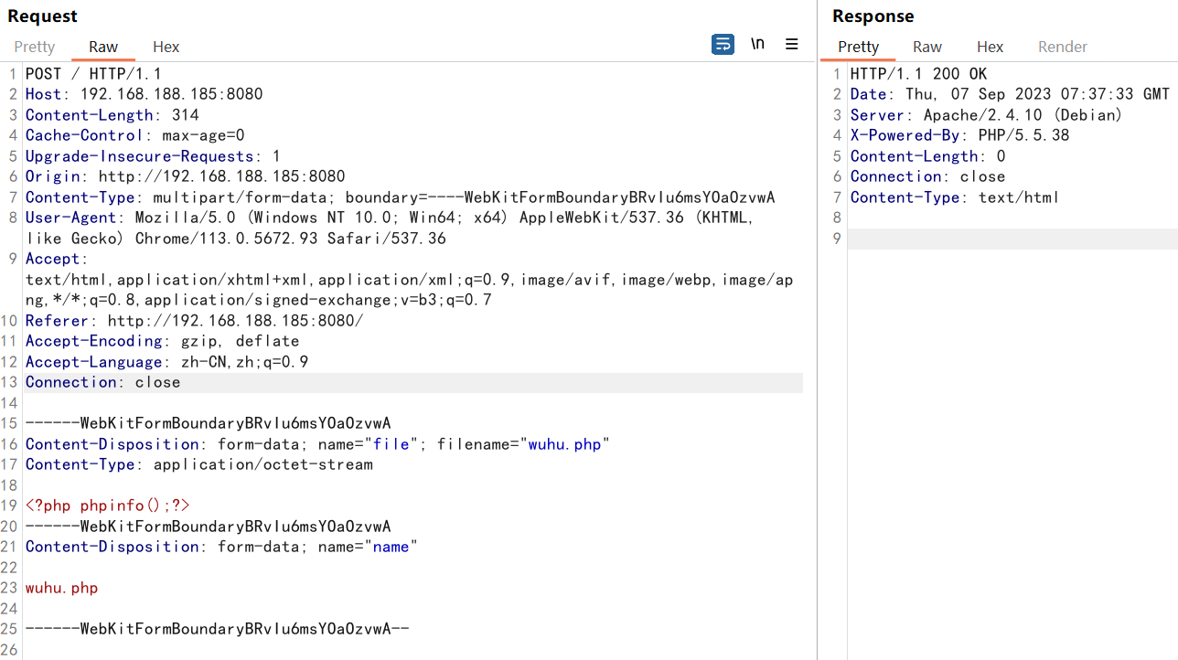Click the Referer header line
The height and width of the screenshot is (660, 1178).
click(195, 321)
